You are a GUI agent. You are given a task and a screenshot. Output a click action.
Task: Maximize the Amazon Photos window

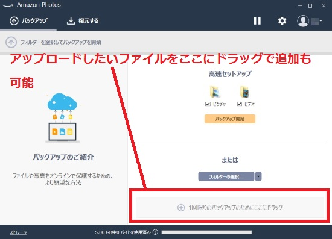click(310, 5)
